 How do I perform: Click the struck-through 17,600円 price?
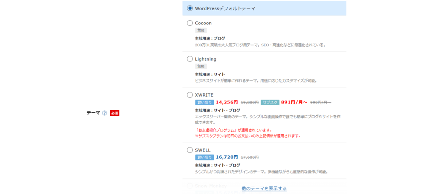(250, 157)
